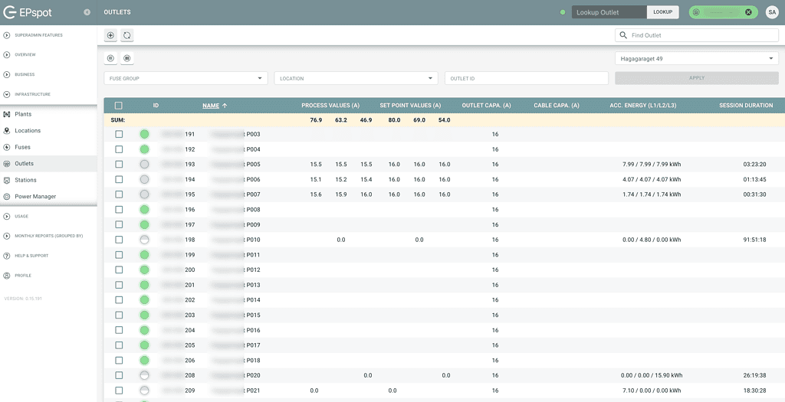Check the box for outlet 208 P020
The image size is (785, 402).
[x=119, y=375]
